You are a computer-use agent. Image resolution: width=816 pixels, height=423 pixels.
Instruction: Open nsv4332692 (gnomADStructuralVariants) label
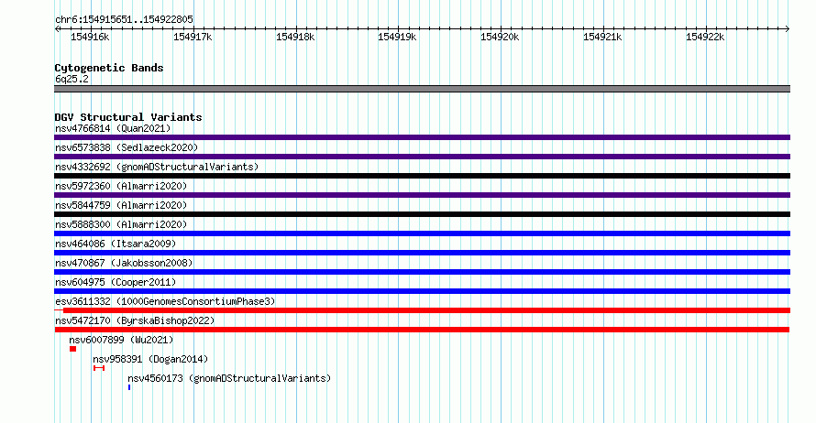click(157, 167)
